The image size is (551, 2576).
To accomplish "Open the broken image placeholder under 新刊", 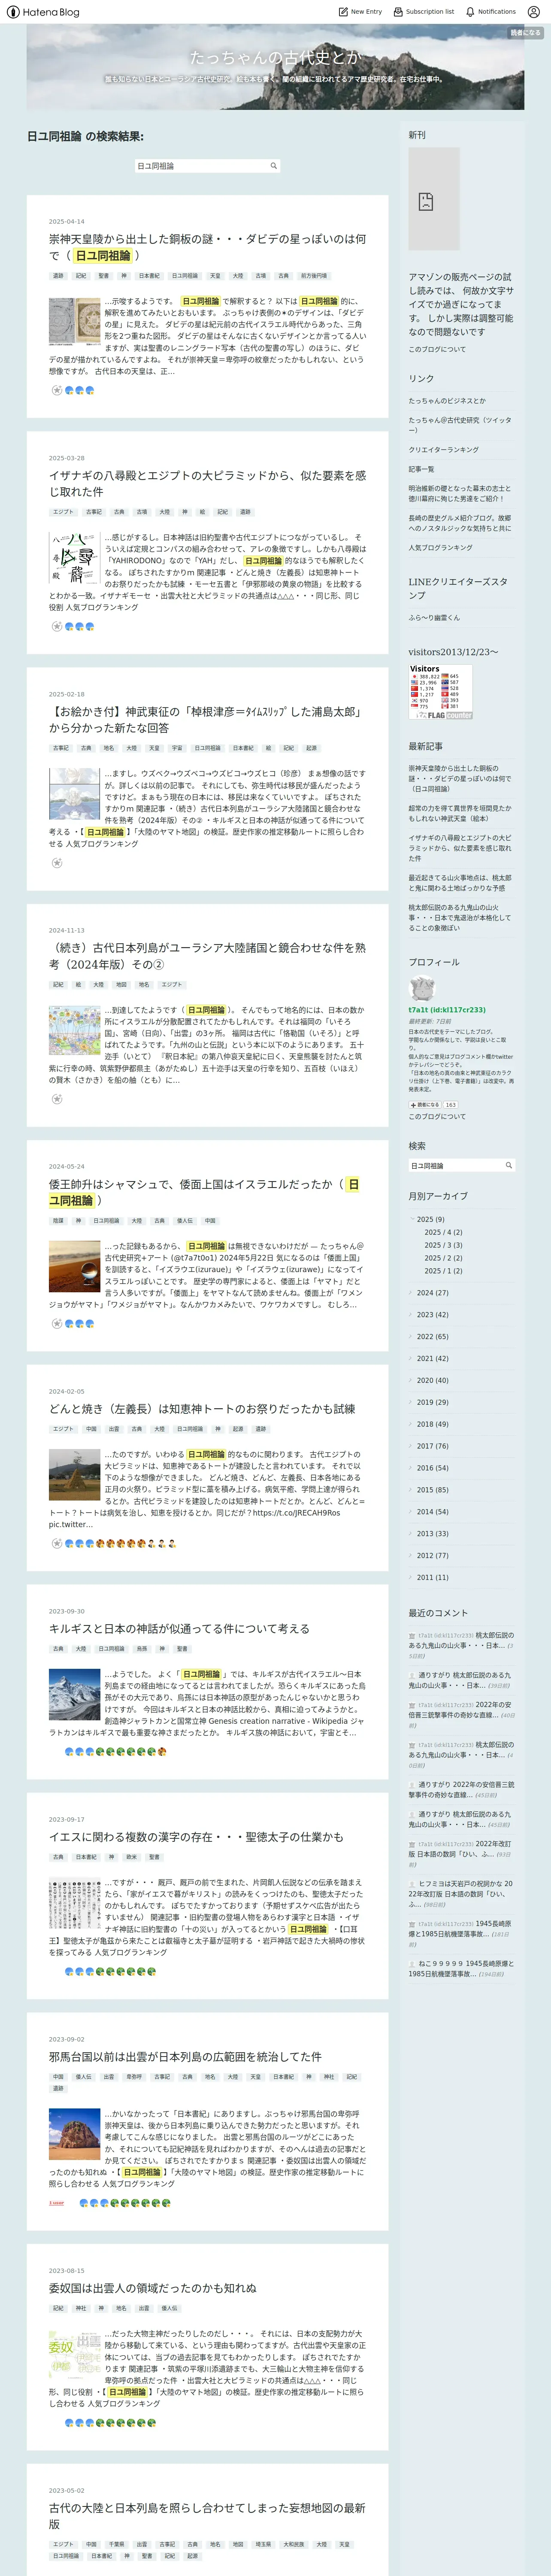I will point(433,200).
